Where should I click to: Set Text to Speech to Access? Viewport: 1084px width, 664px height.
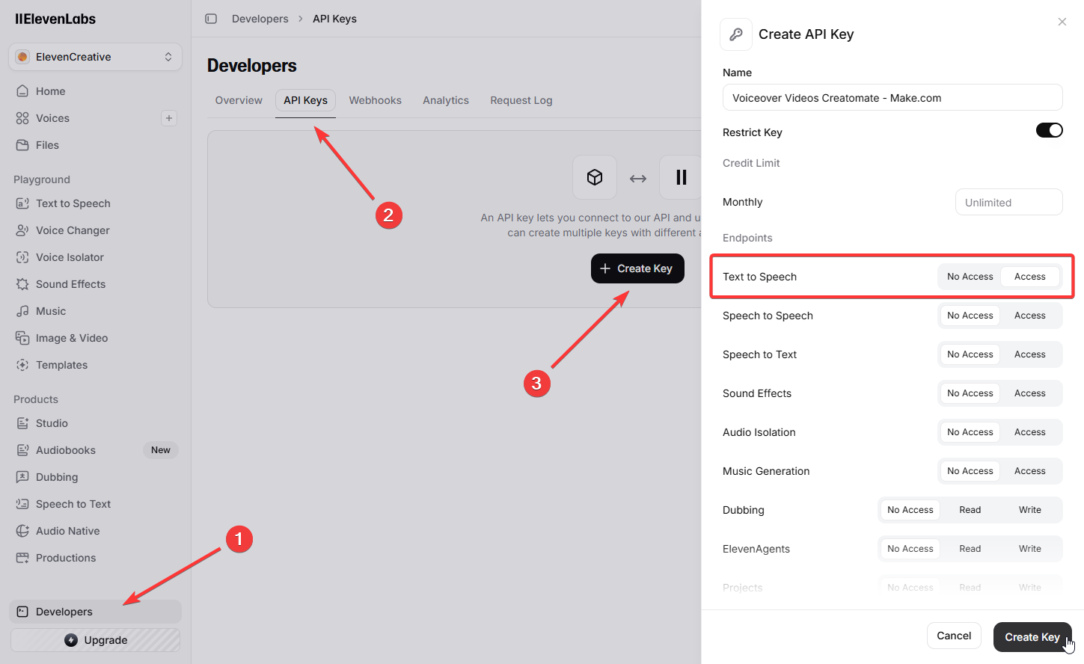coord(1029,277)
